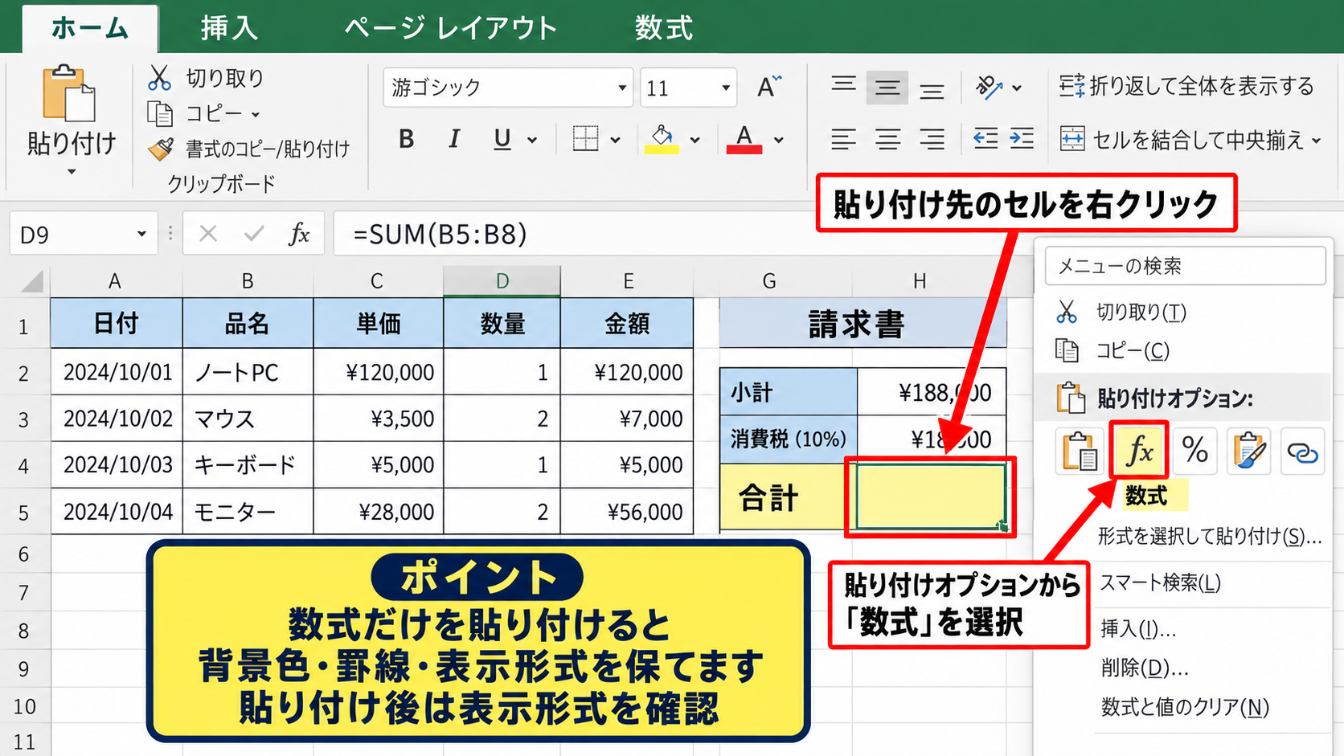Open font color dropdown arrow
Image resolution: width=1344 pixels, height=756 pixels.
coord(779,140)
